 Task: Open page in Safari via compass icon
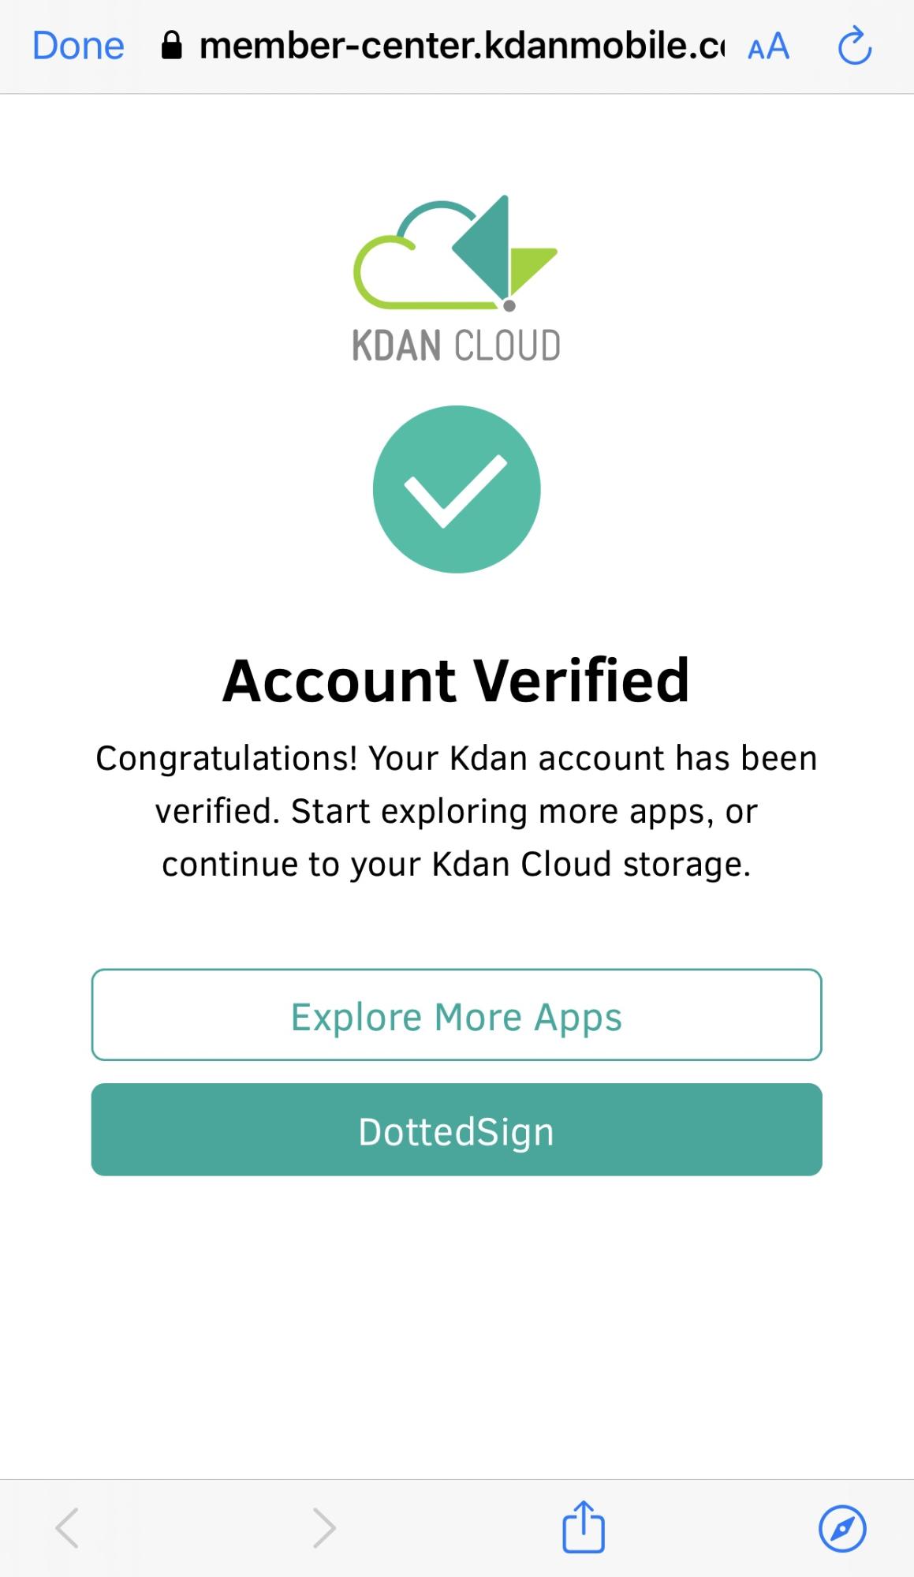[x=842, y=1528]
